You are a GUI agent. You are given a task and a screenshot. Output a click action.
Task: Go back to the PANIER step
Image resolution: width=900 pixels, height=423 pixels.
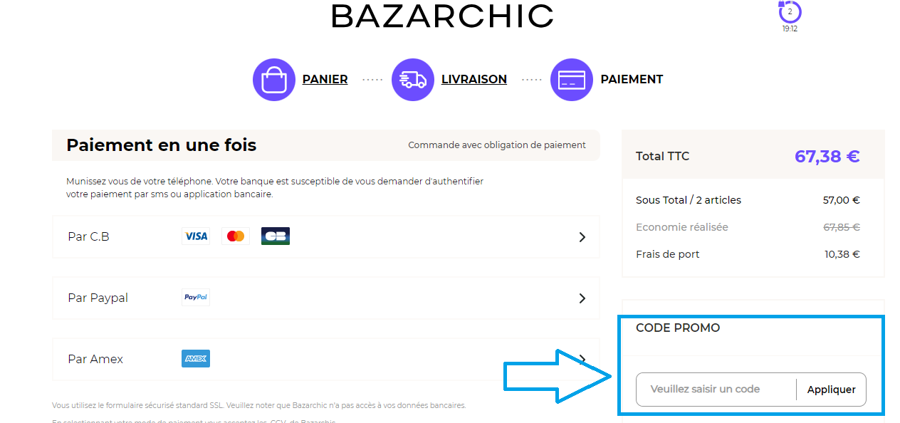(x=325, y=80)
